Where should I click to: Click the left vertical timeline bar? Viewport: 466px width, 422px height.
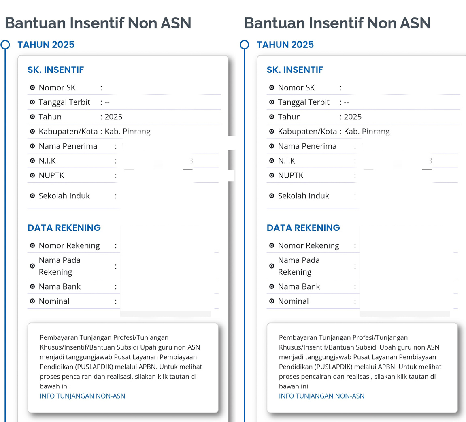pyautogui.click(x=6, y=243)
